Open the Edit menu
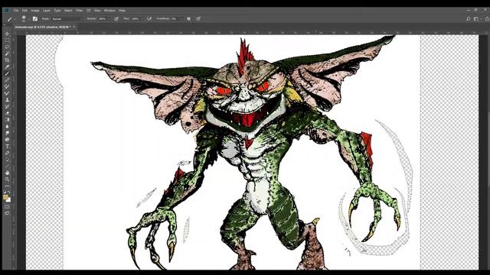The height and width of the screenshot is (275, 490). [24, 10]
